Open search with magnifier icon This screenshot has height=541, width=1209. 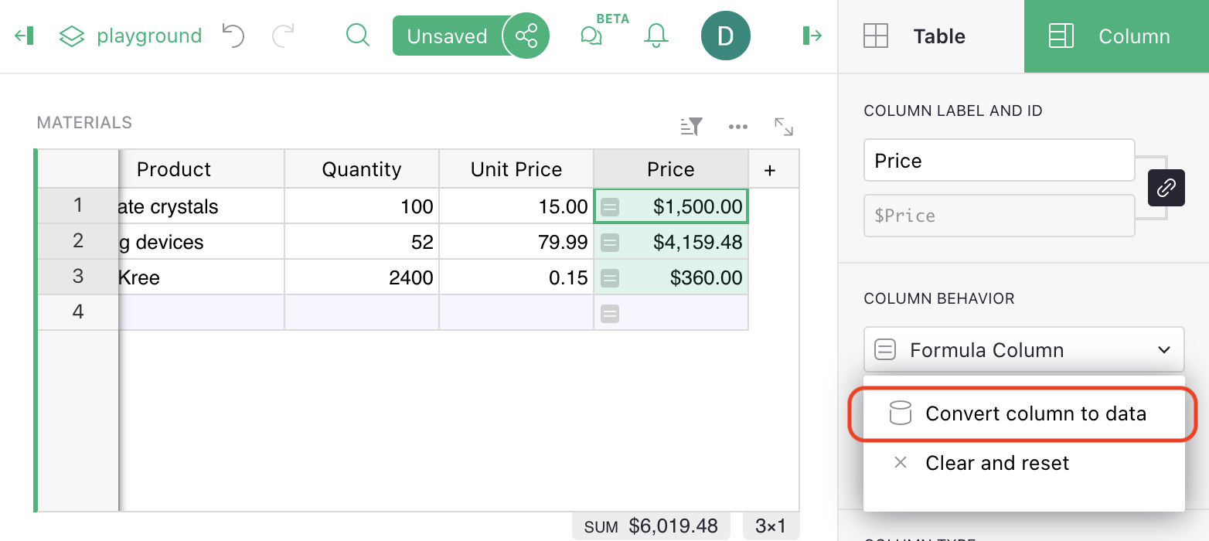(x=357, y=36)
